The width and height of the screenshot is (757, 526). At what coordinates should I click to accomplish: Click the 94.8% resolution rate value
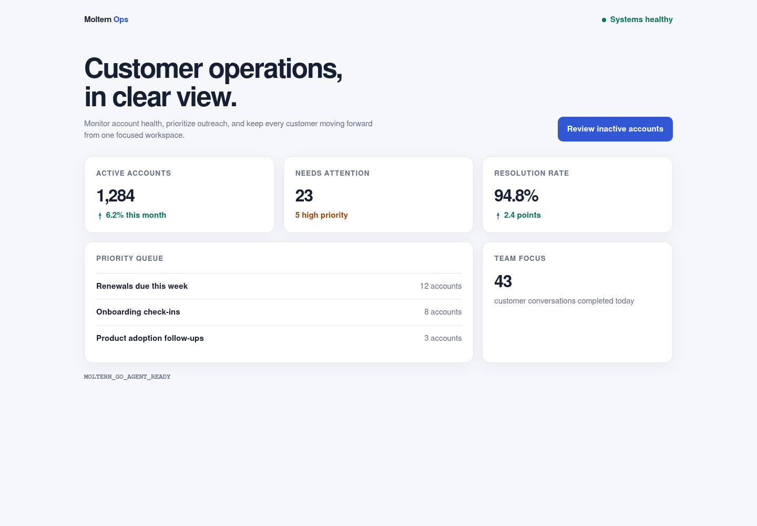516,196
